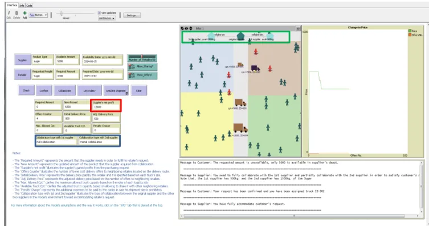Click the Collaborate button

(64, 90)
